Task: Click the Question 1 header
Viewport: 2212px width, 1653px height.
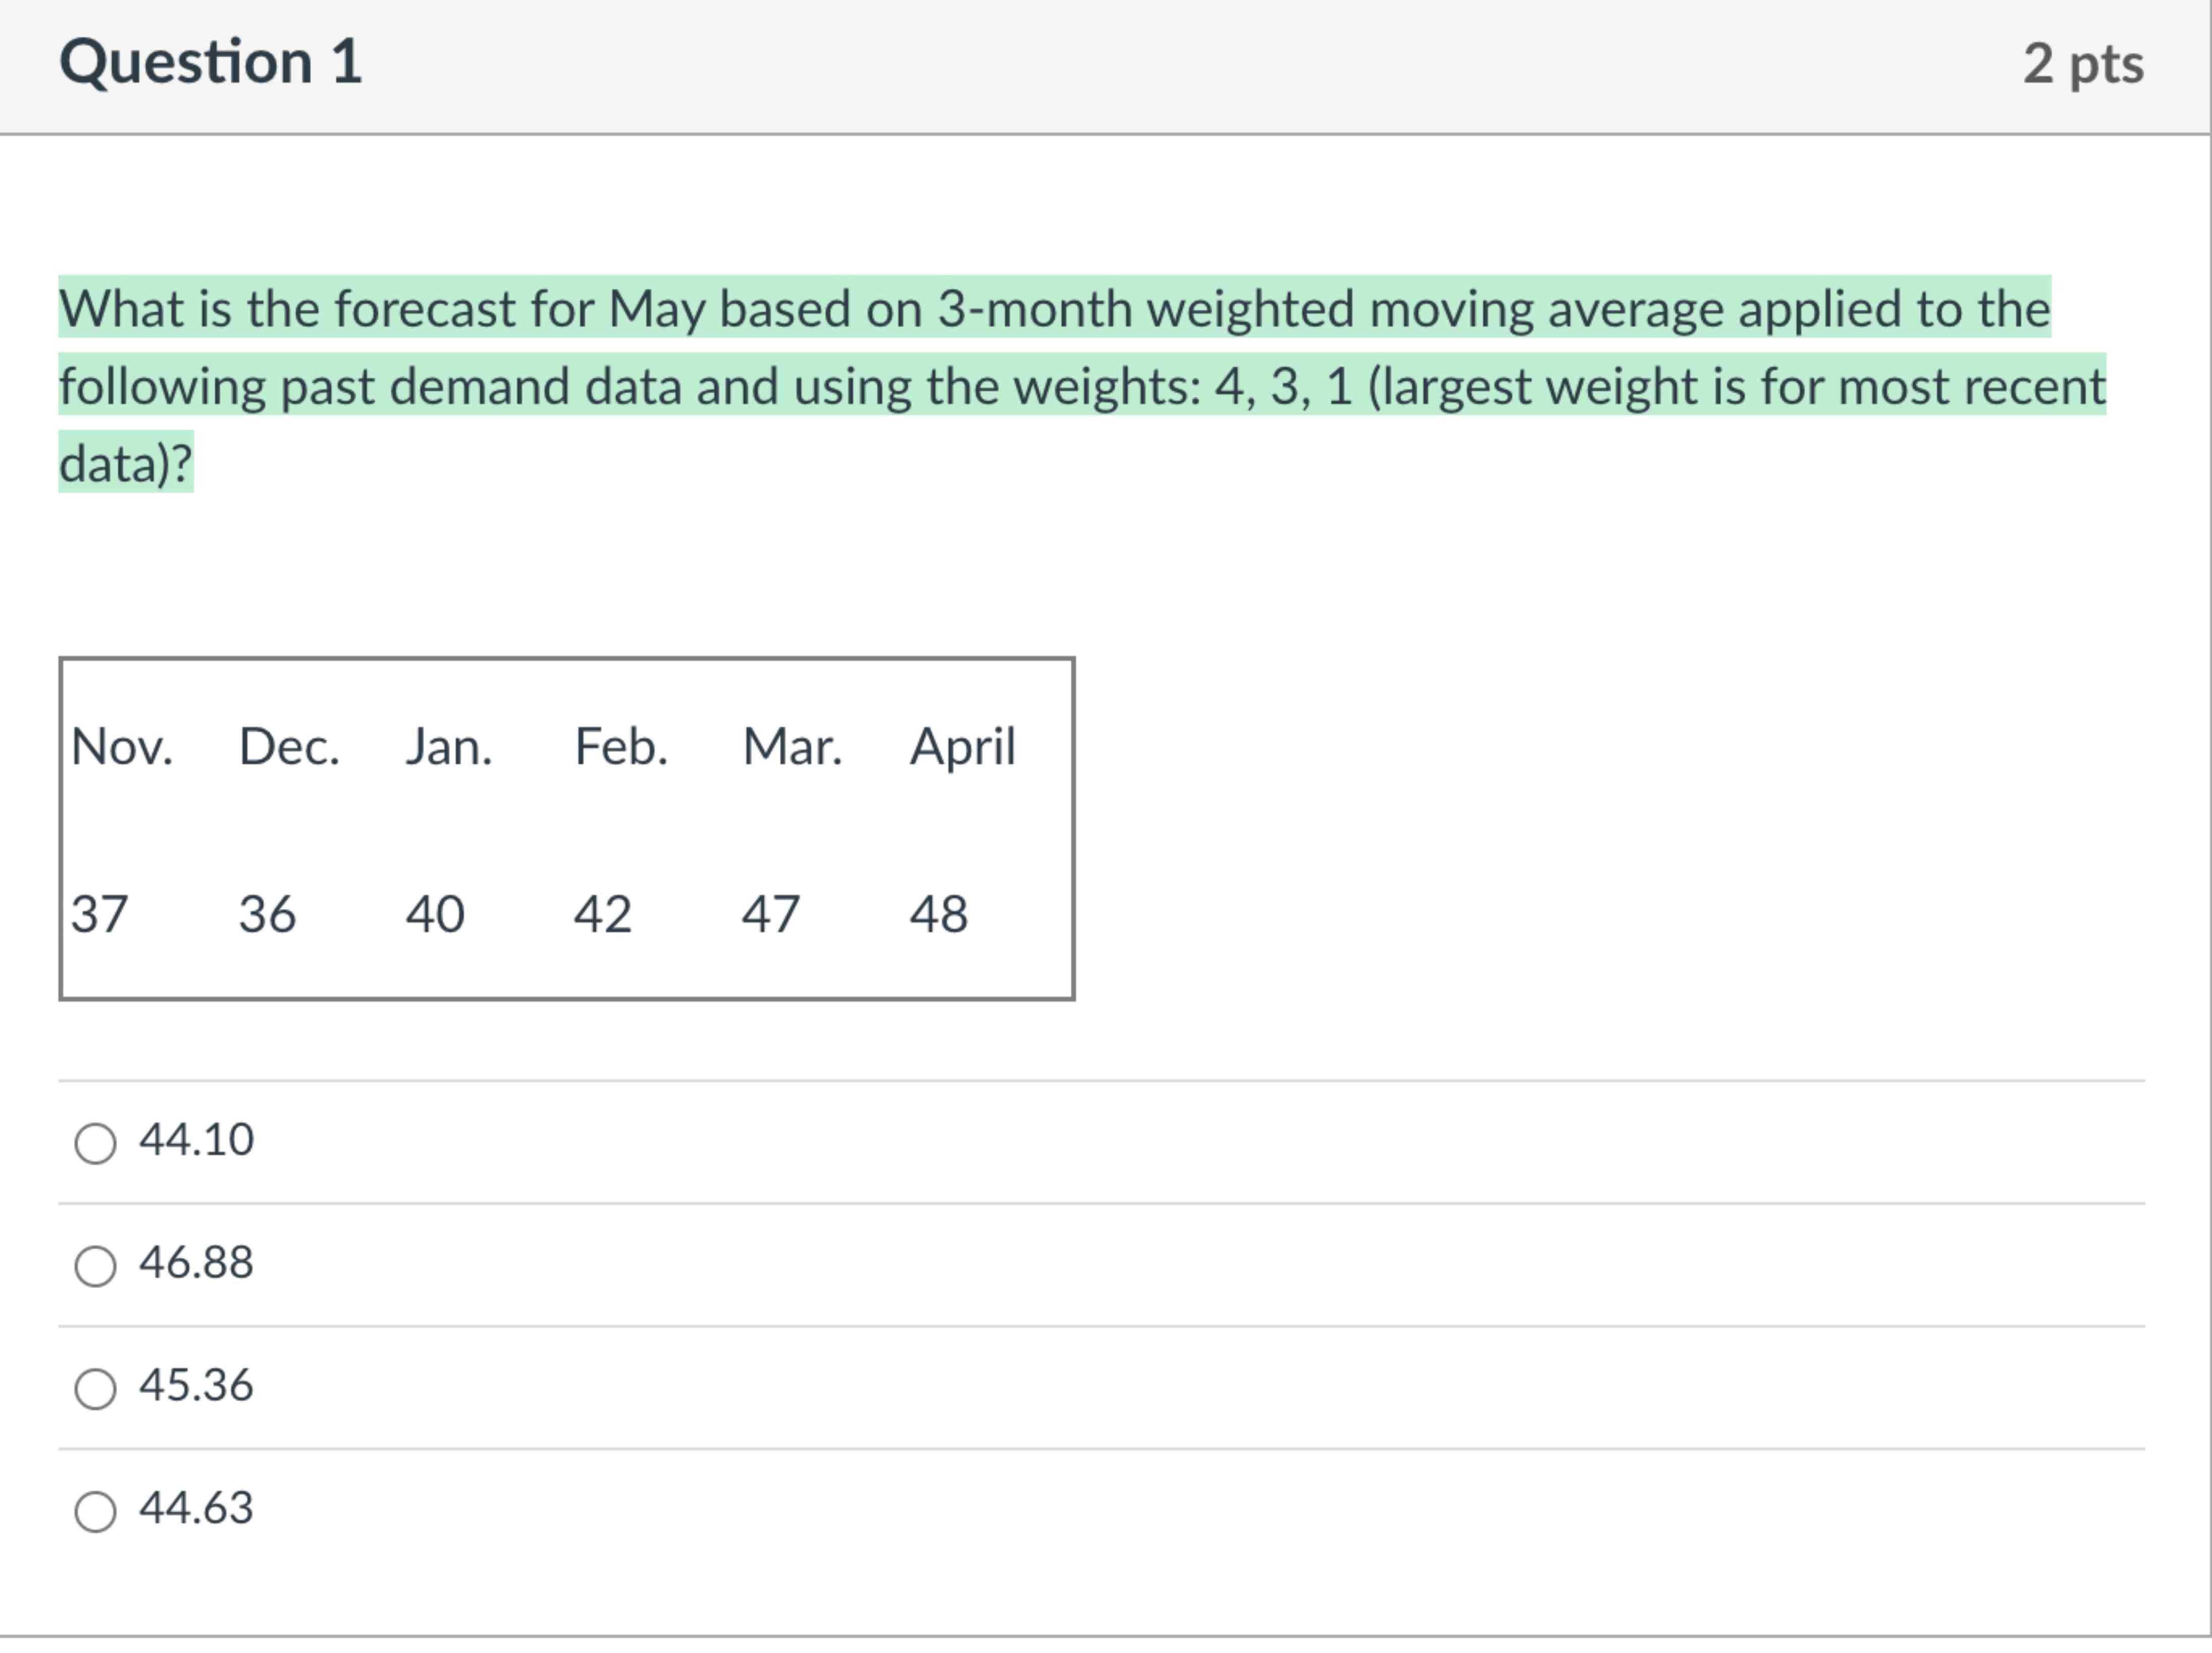Action: (210, 62)
